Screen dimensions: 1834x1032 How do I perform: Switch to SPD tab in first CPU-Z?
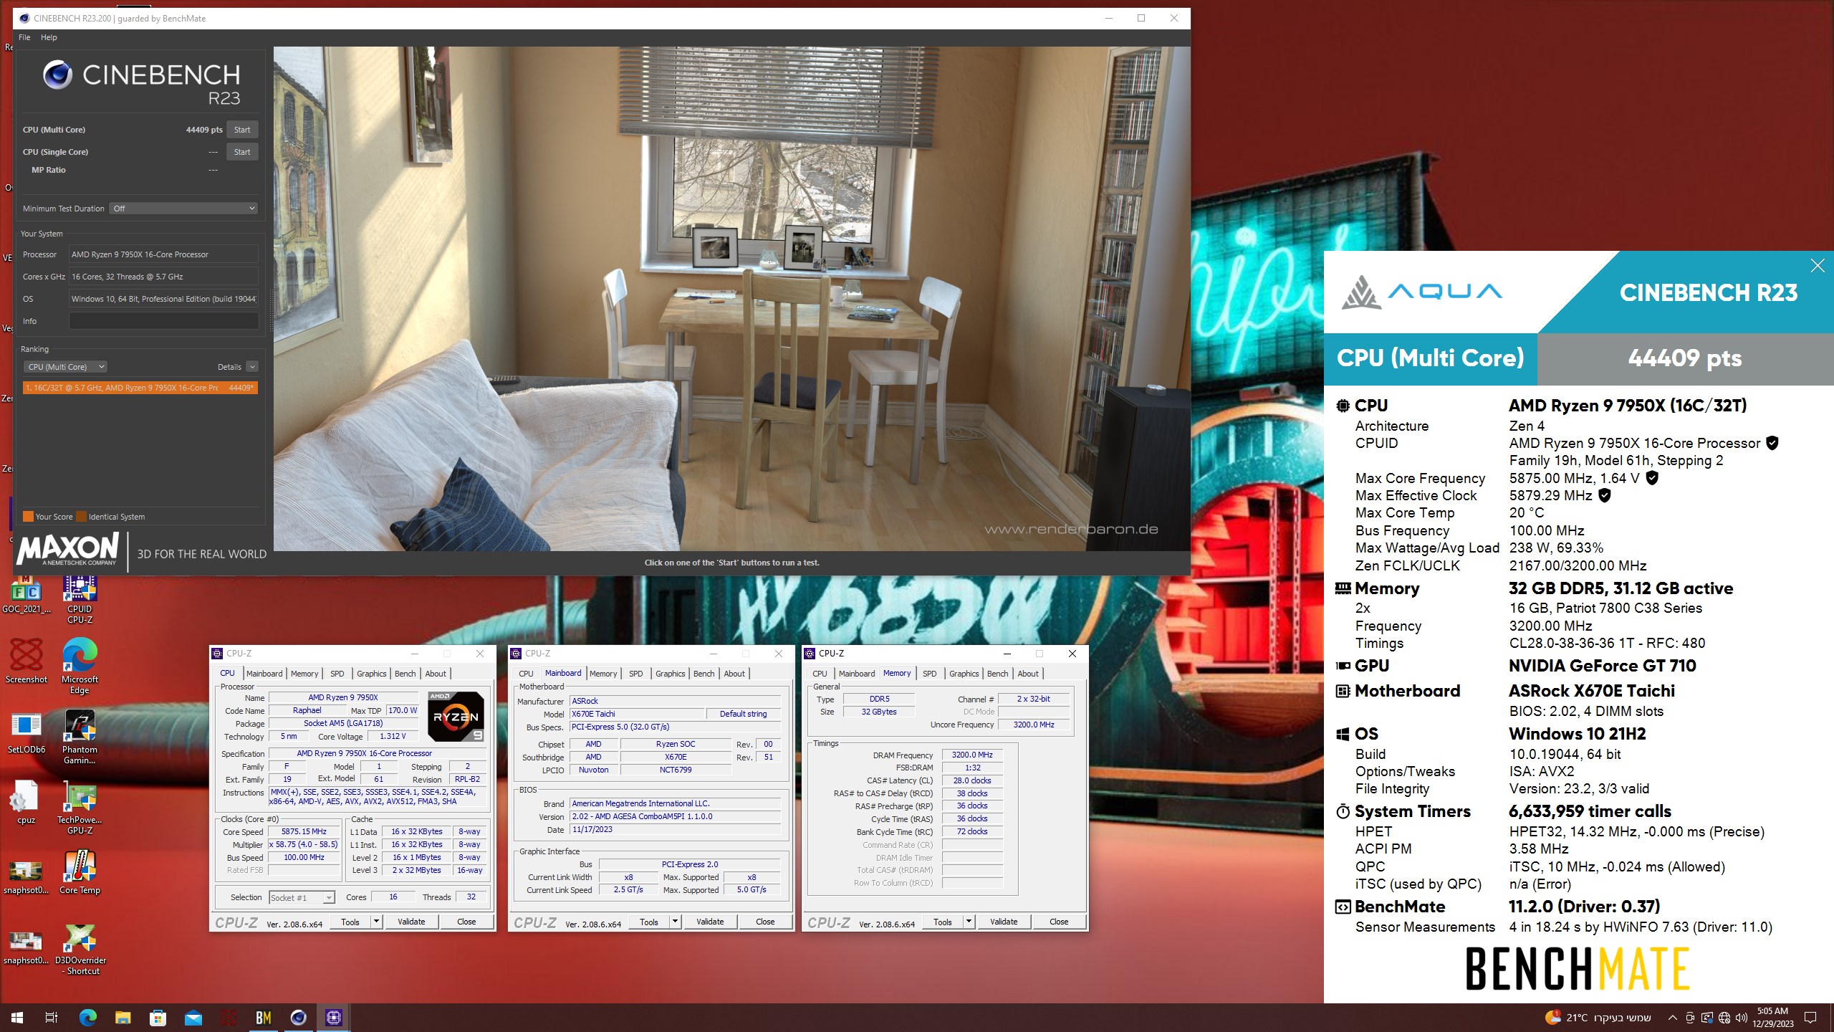337,674
